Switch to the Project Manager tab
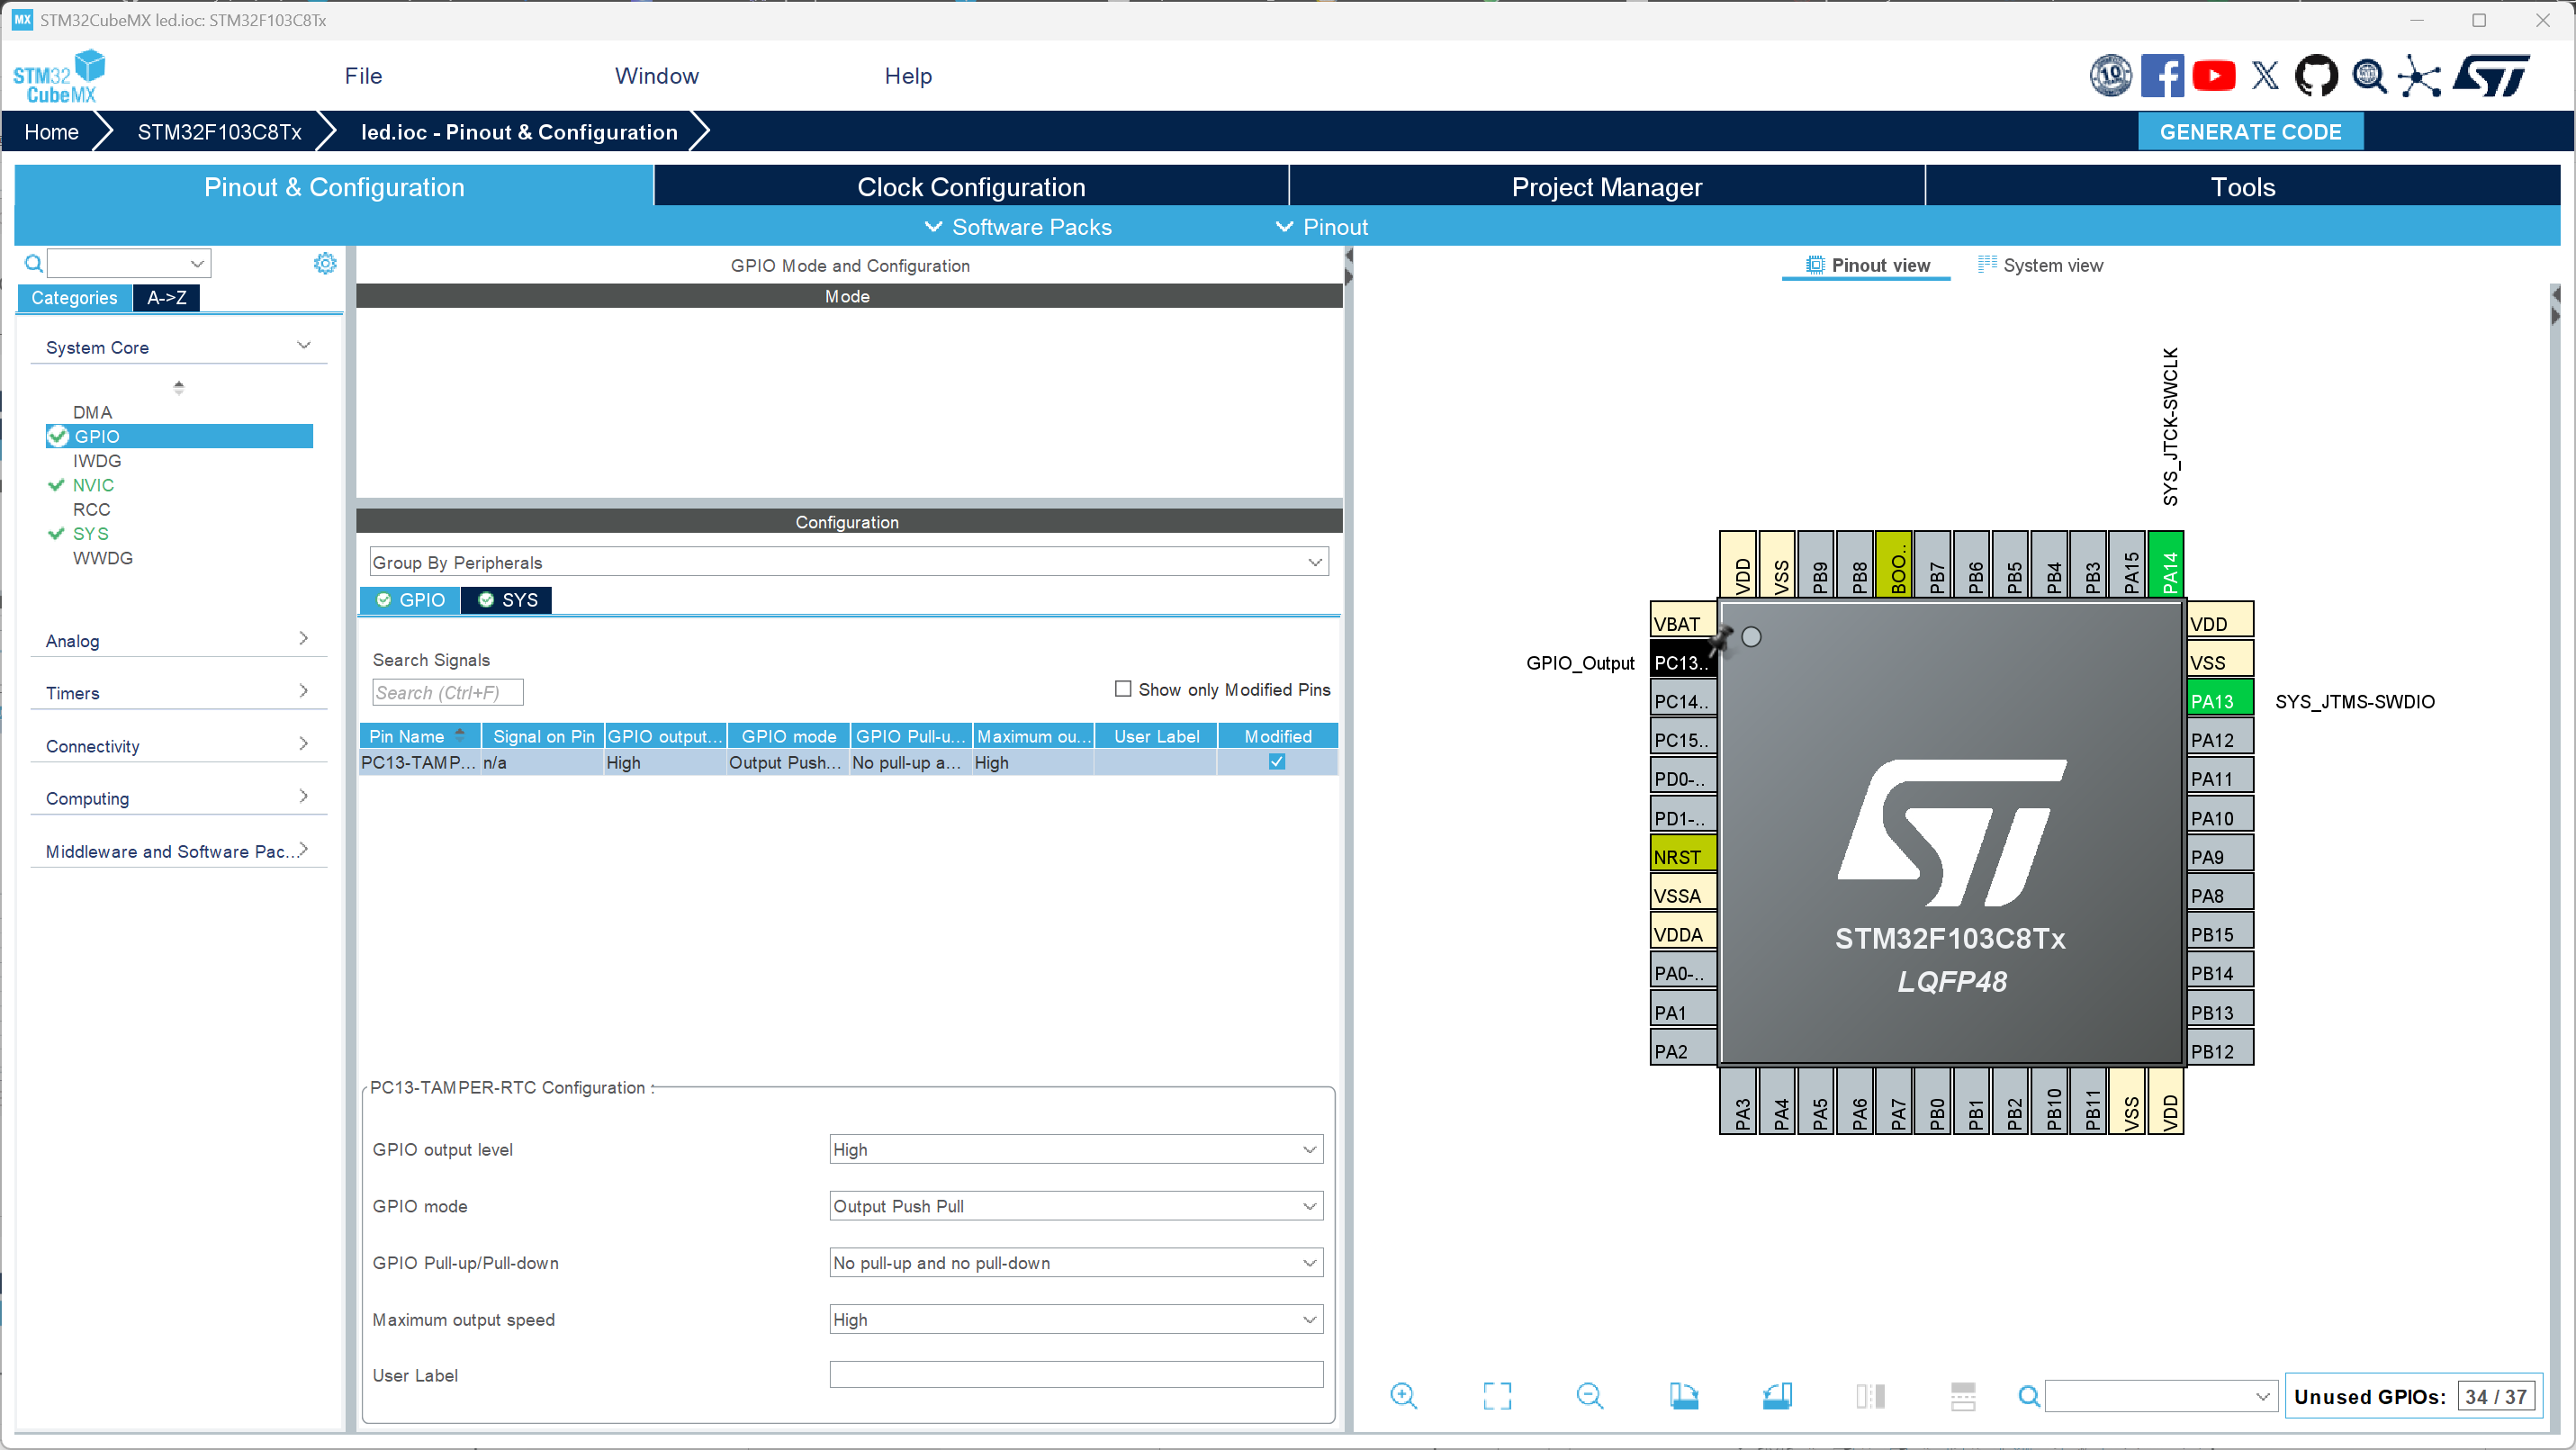 point(1606,187)
